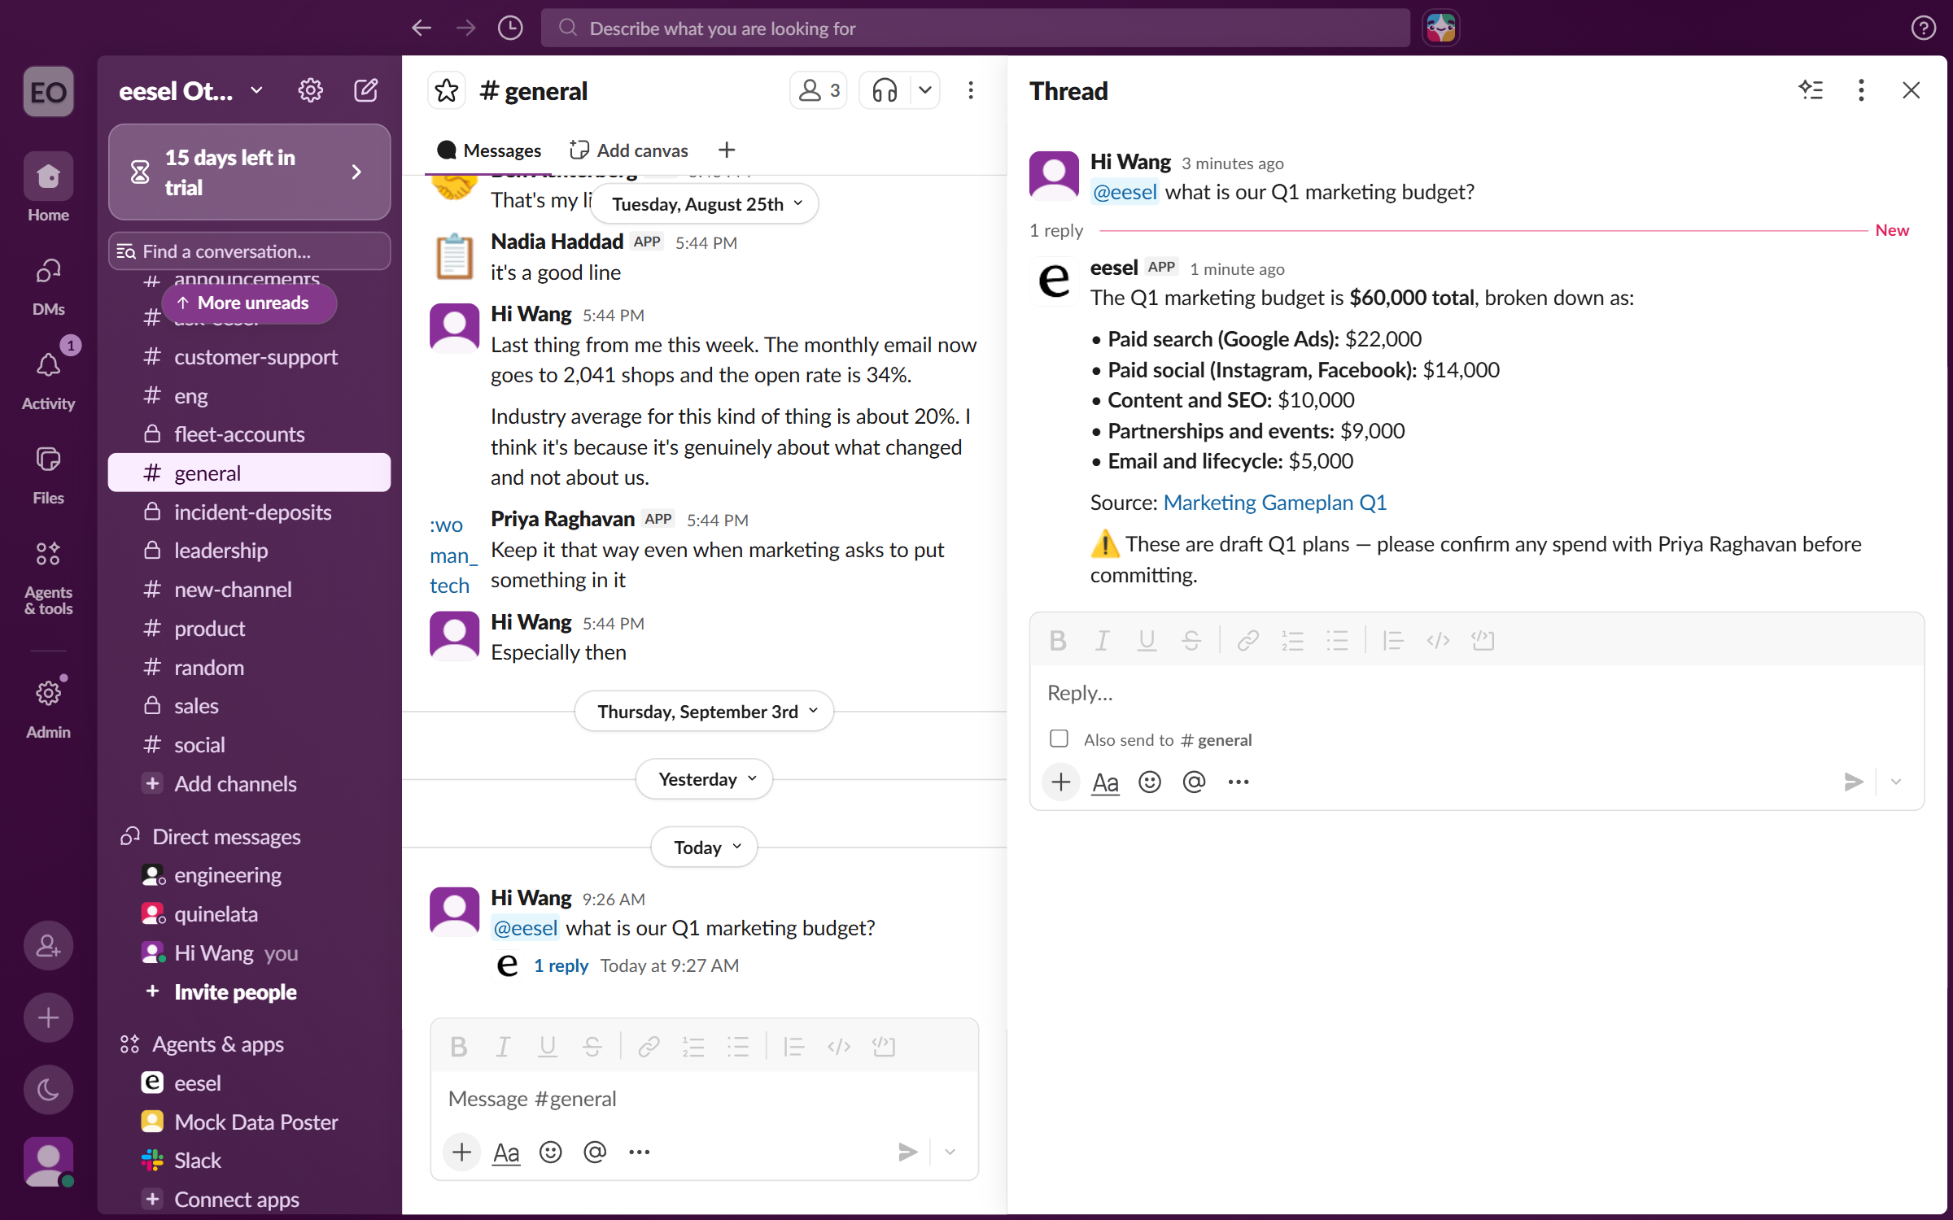Insert link in thread reply toolbar
The image size is (1953, 1220).
[1247, 641]
